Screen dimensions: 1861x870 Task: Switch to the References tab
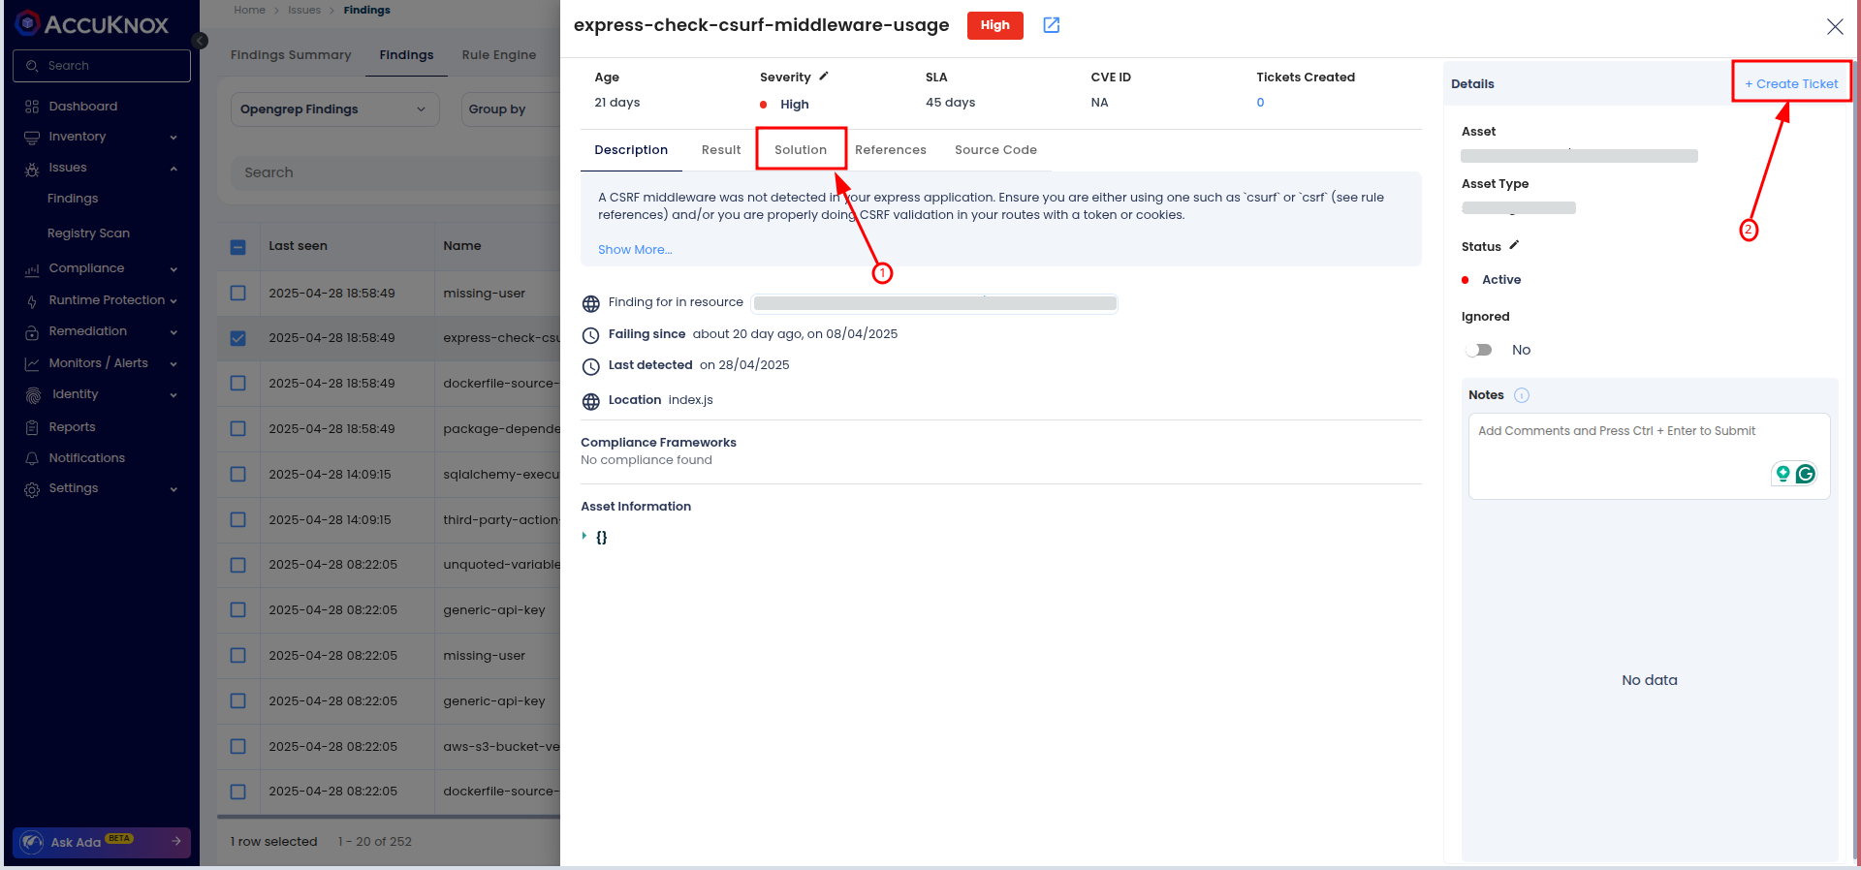(891, 150)
